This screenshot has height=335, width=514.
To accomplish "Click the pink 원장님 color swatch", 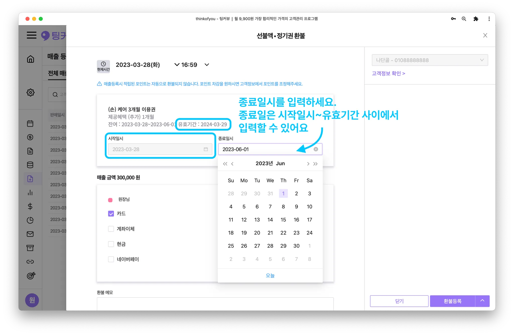I will coord(110,200).
